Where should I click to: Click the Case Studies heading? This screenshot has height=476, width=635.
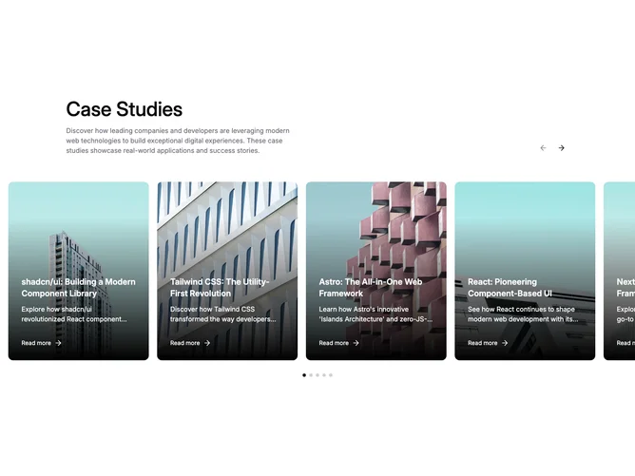click(x=125, y=109)
